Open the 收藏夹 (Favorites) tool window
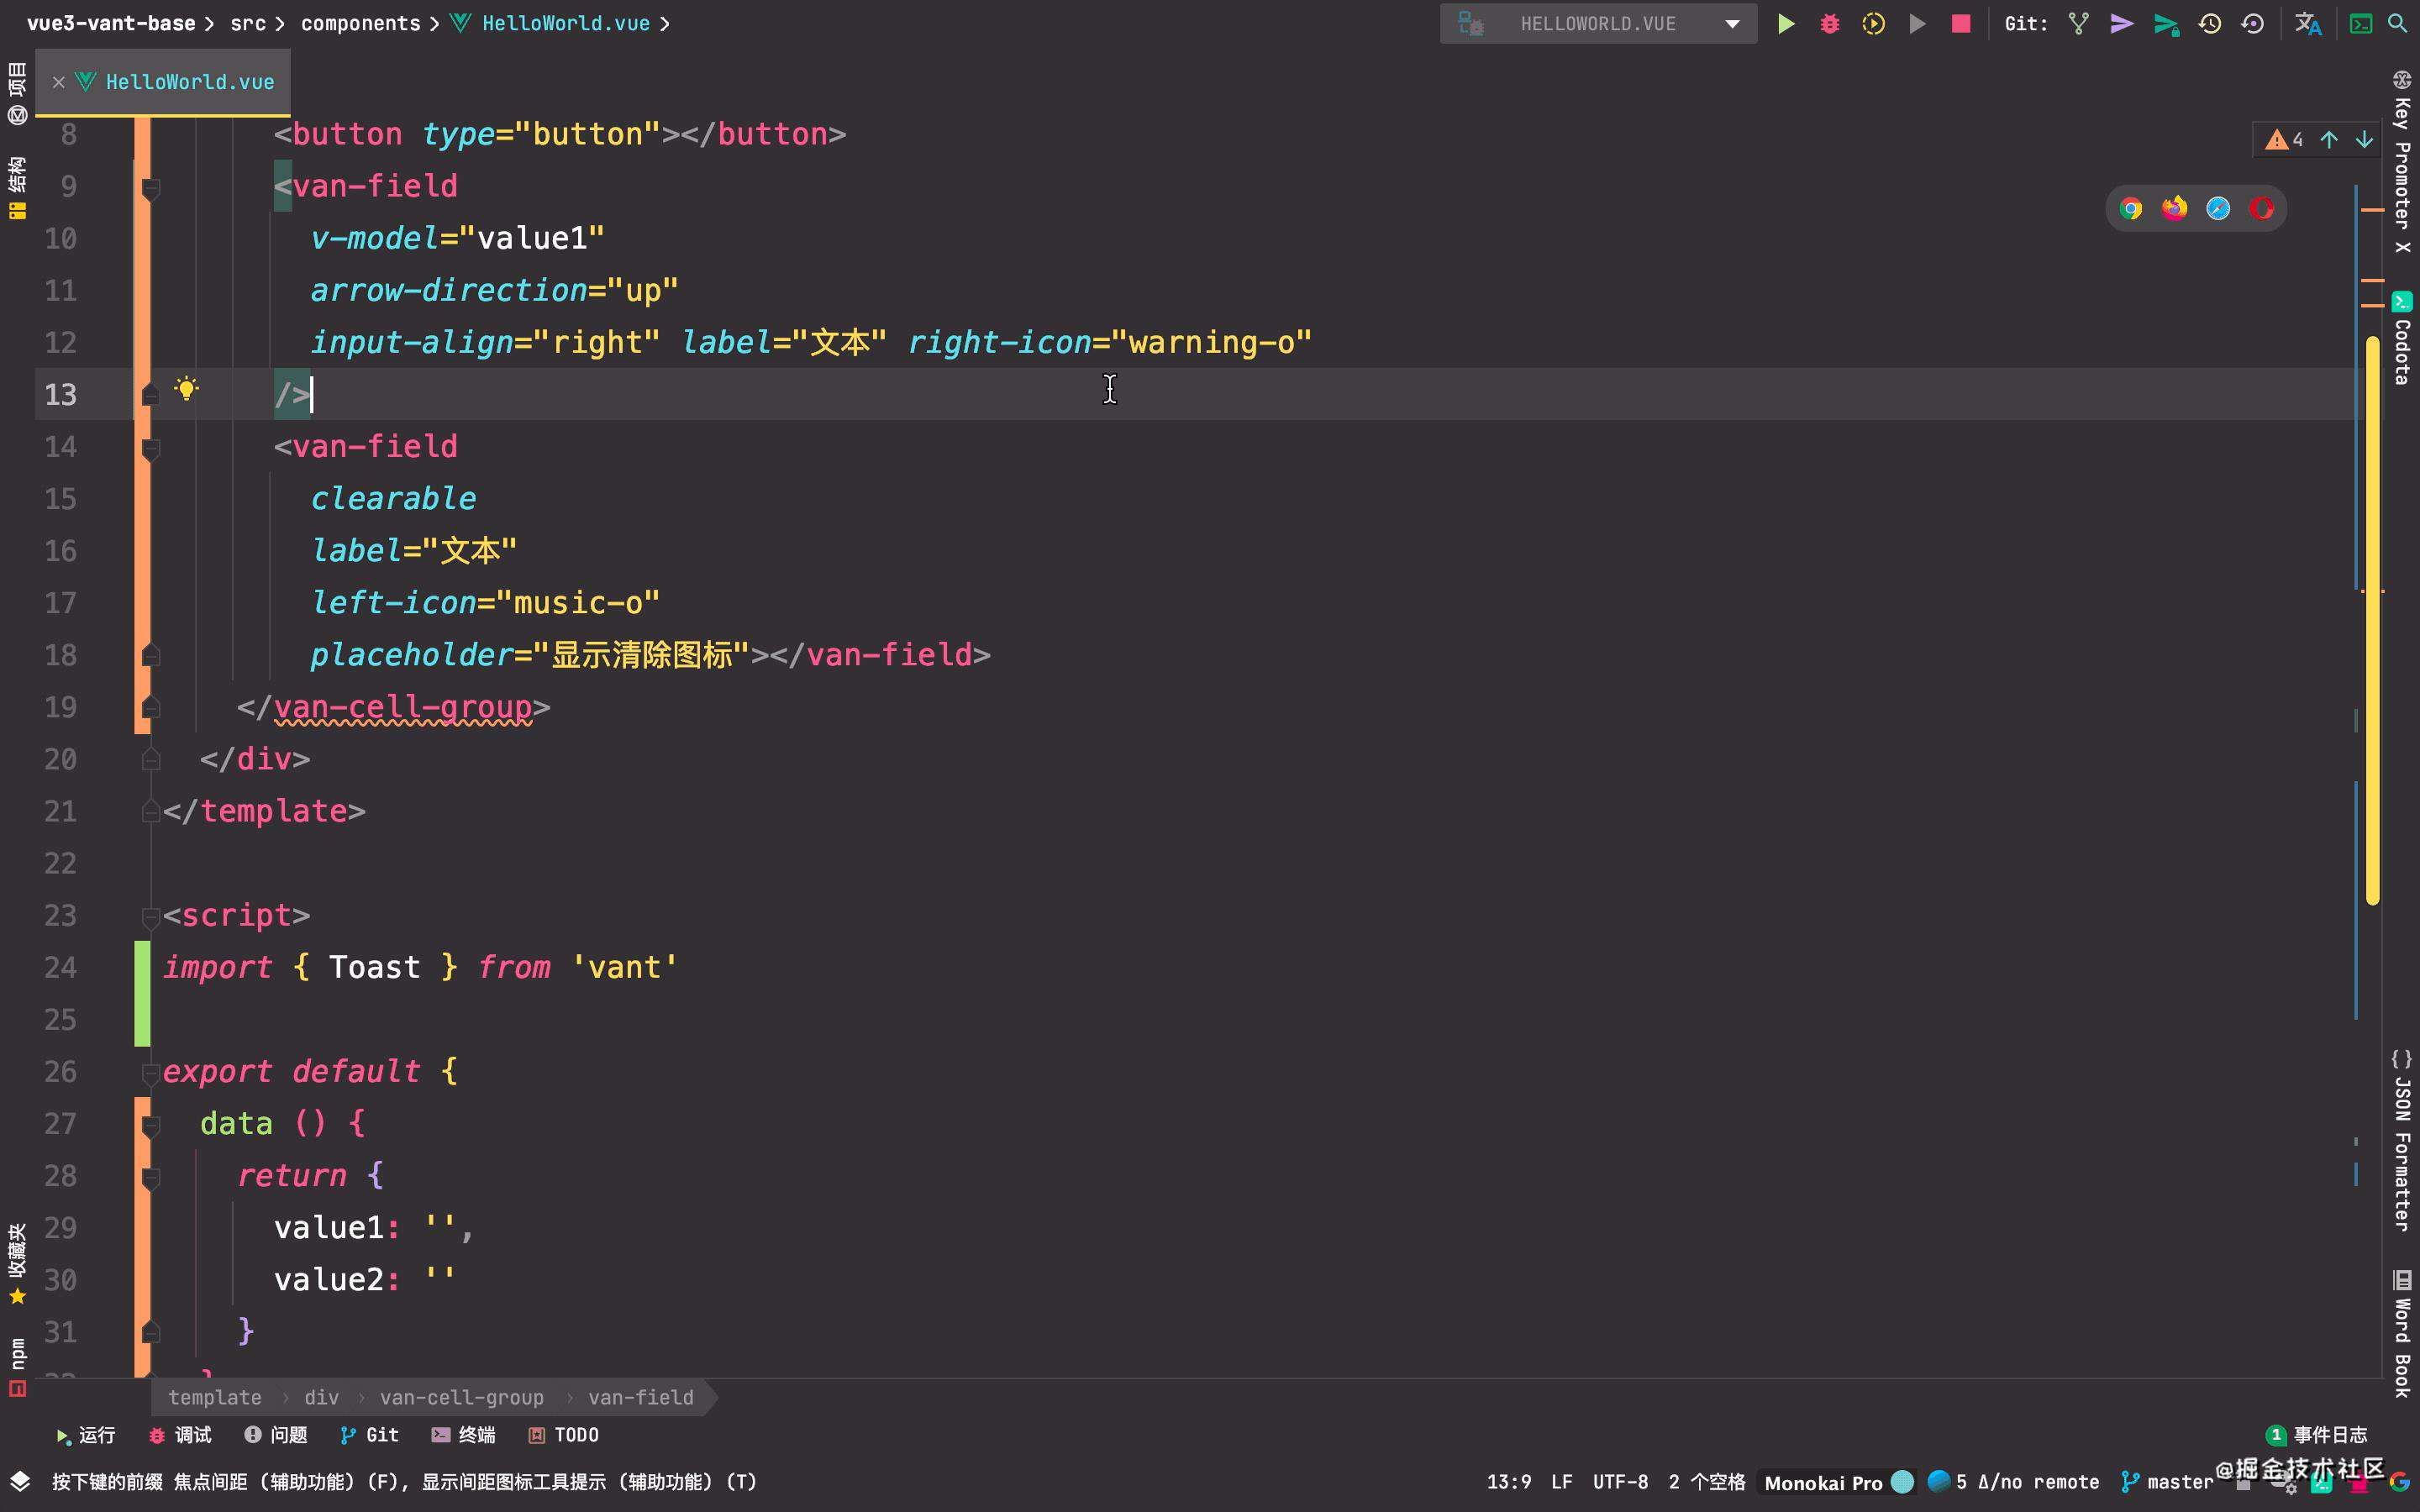This screenshot has height=1512, width=2420. [x=17, y=1263]
